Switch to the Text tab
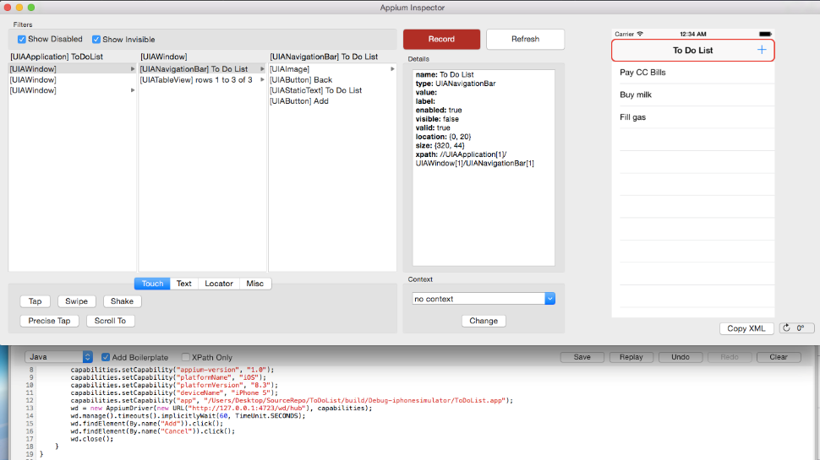The height and width of the screenshot is (460, 820). tap(183, 284)
